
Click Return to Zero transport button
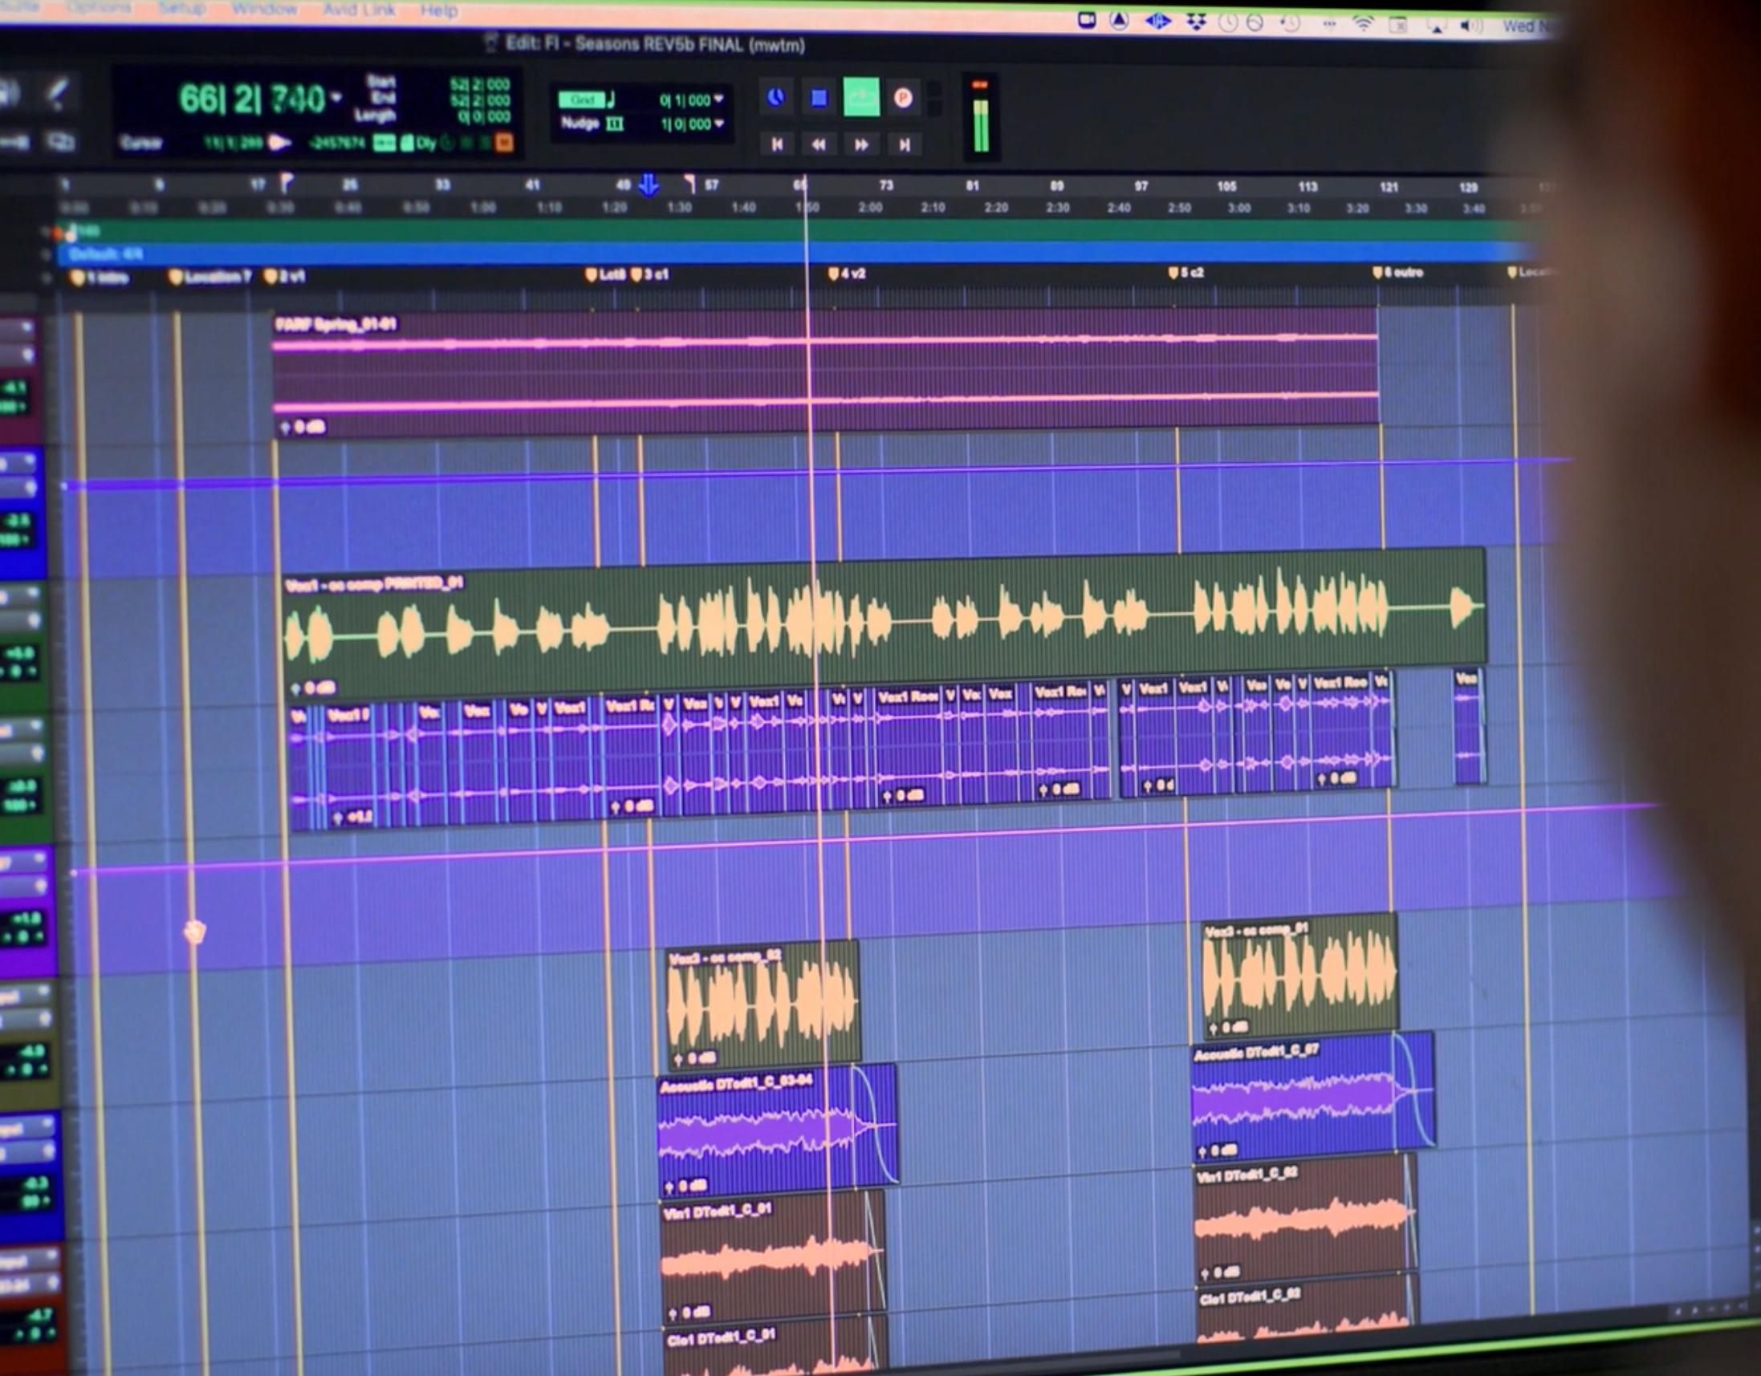pos(776,144)
